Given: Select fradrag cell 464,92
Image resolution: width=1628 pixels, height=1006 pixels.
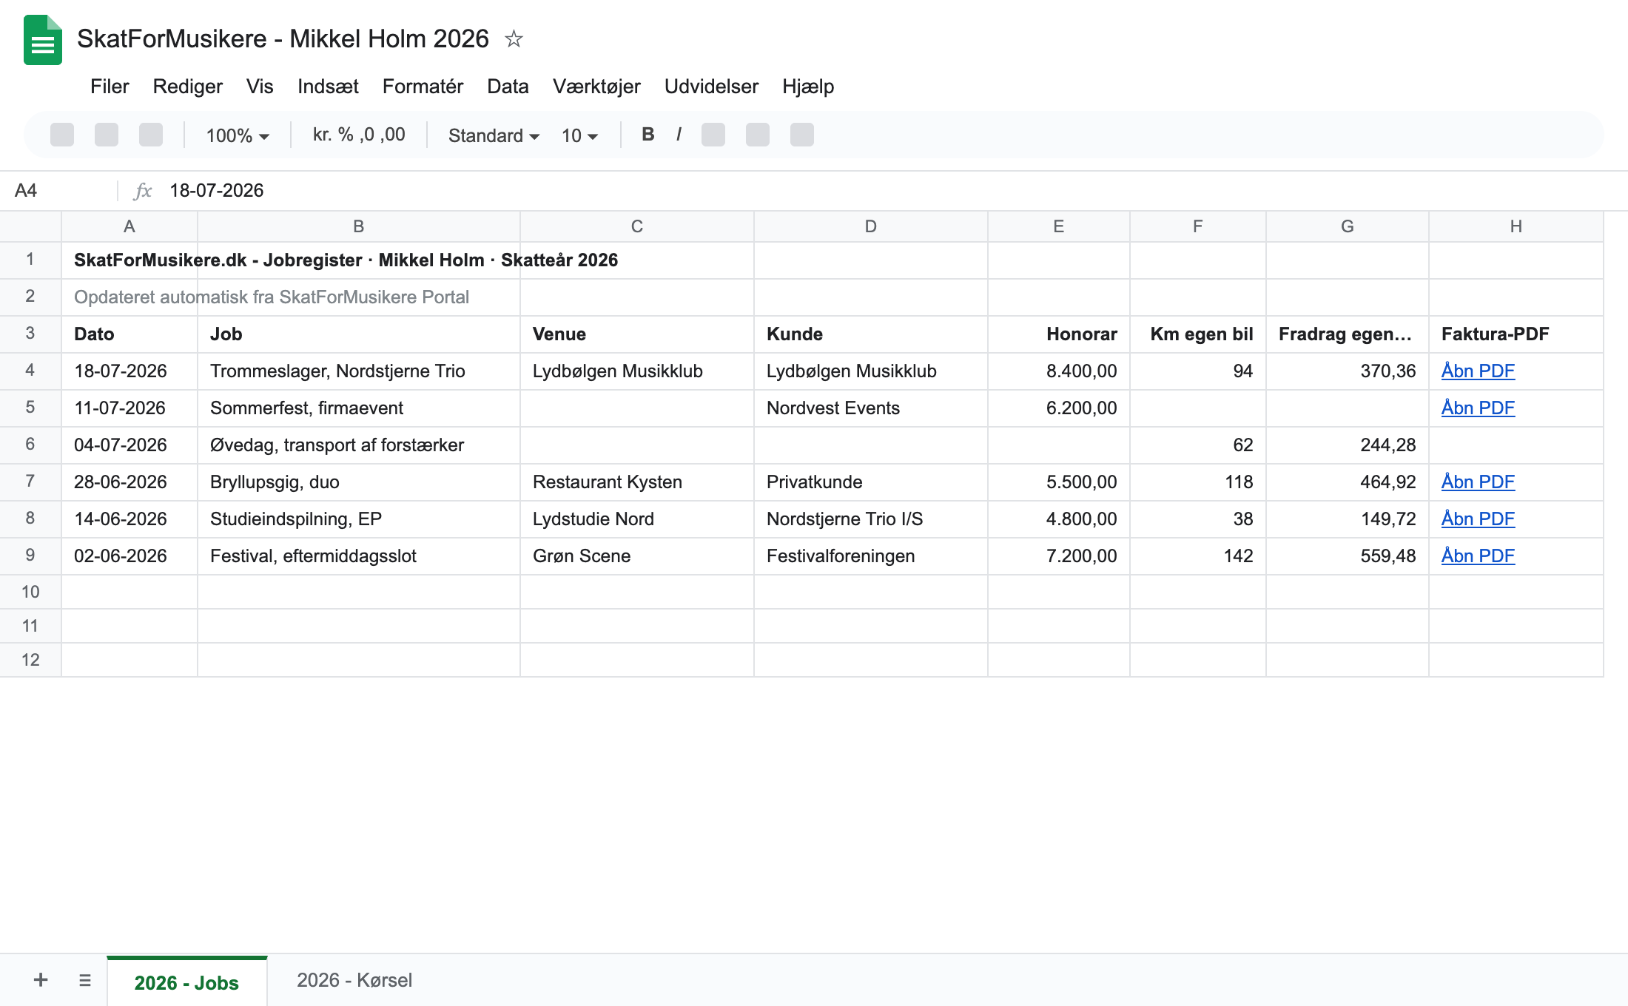Looking at the screenshot, I should 1348,482.
